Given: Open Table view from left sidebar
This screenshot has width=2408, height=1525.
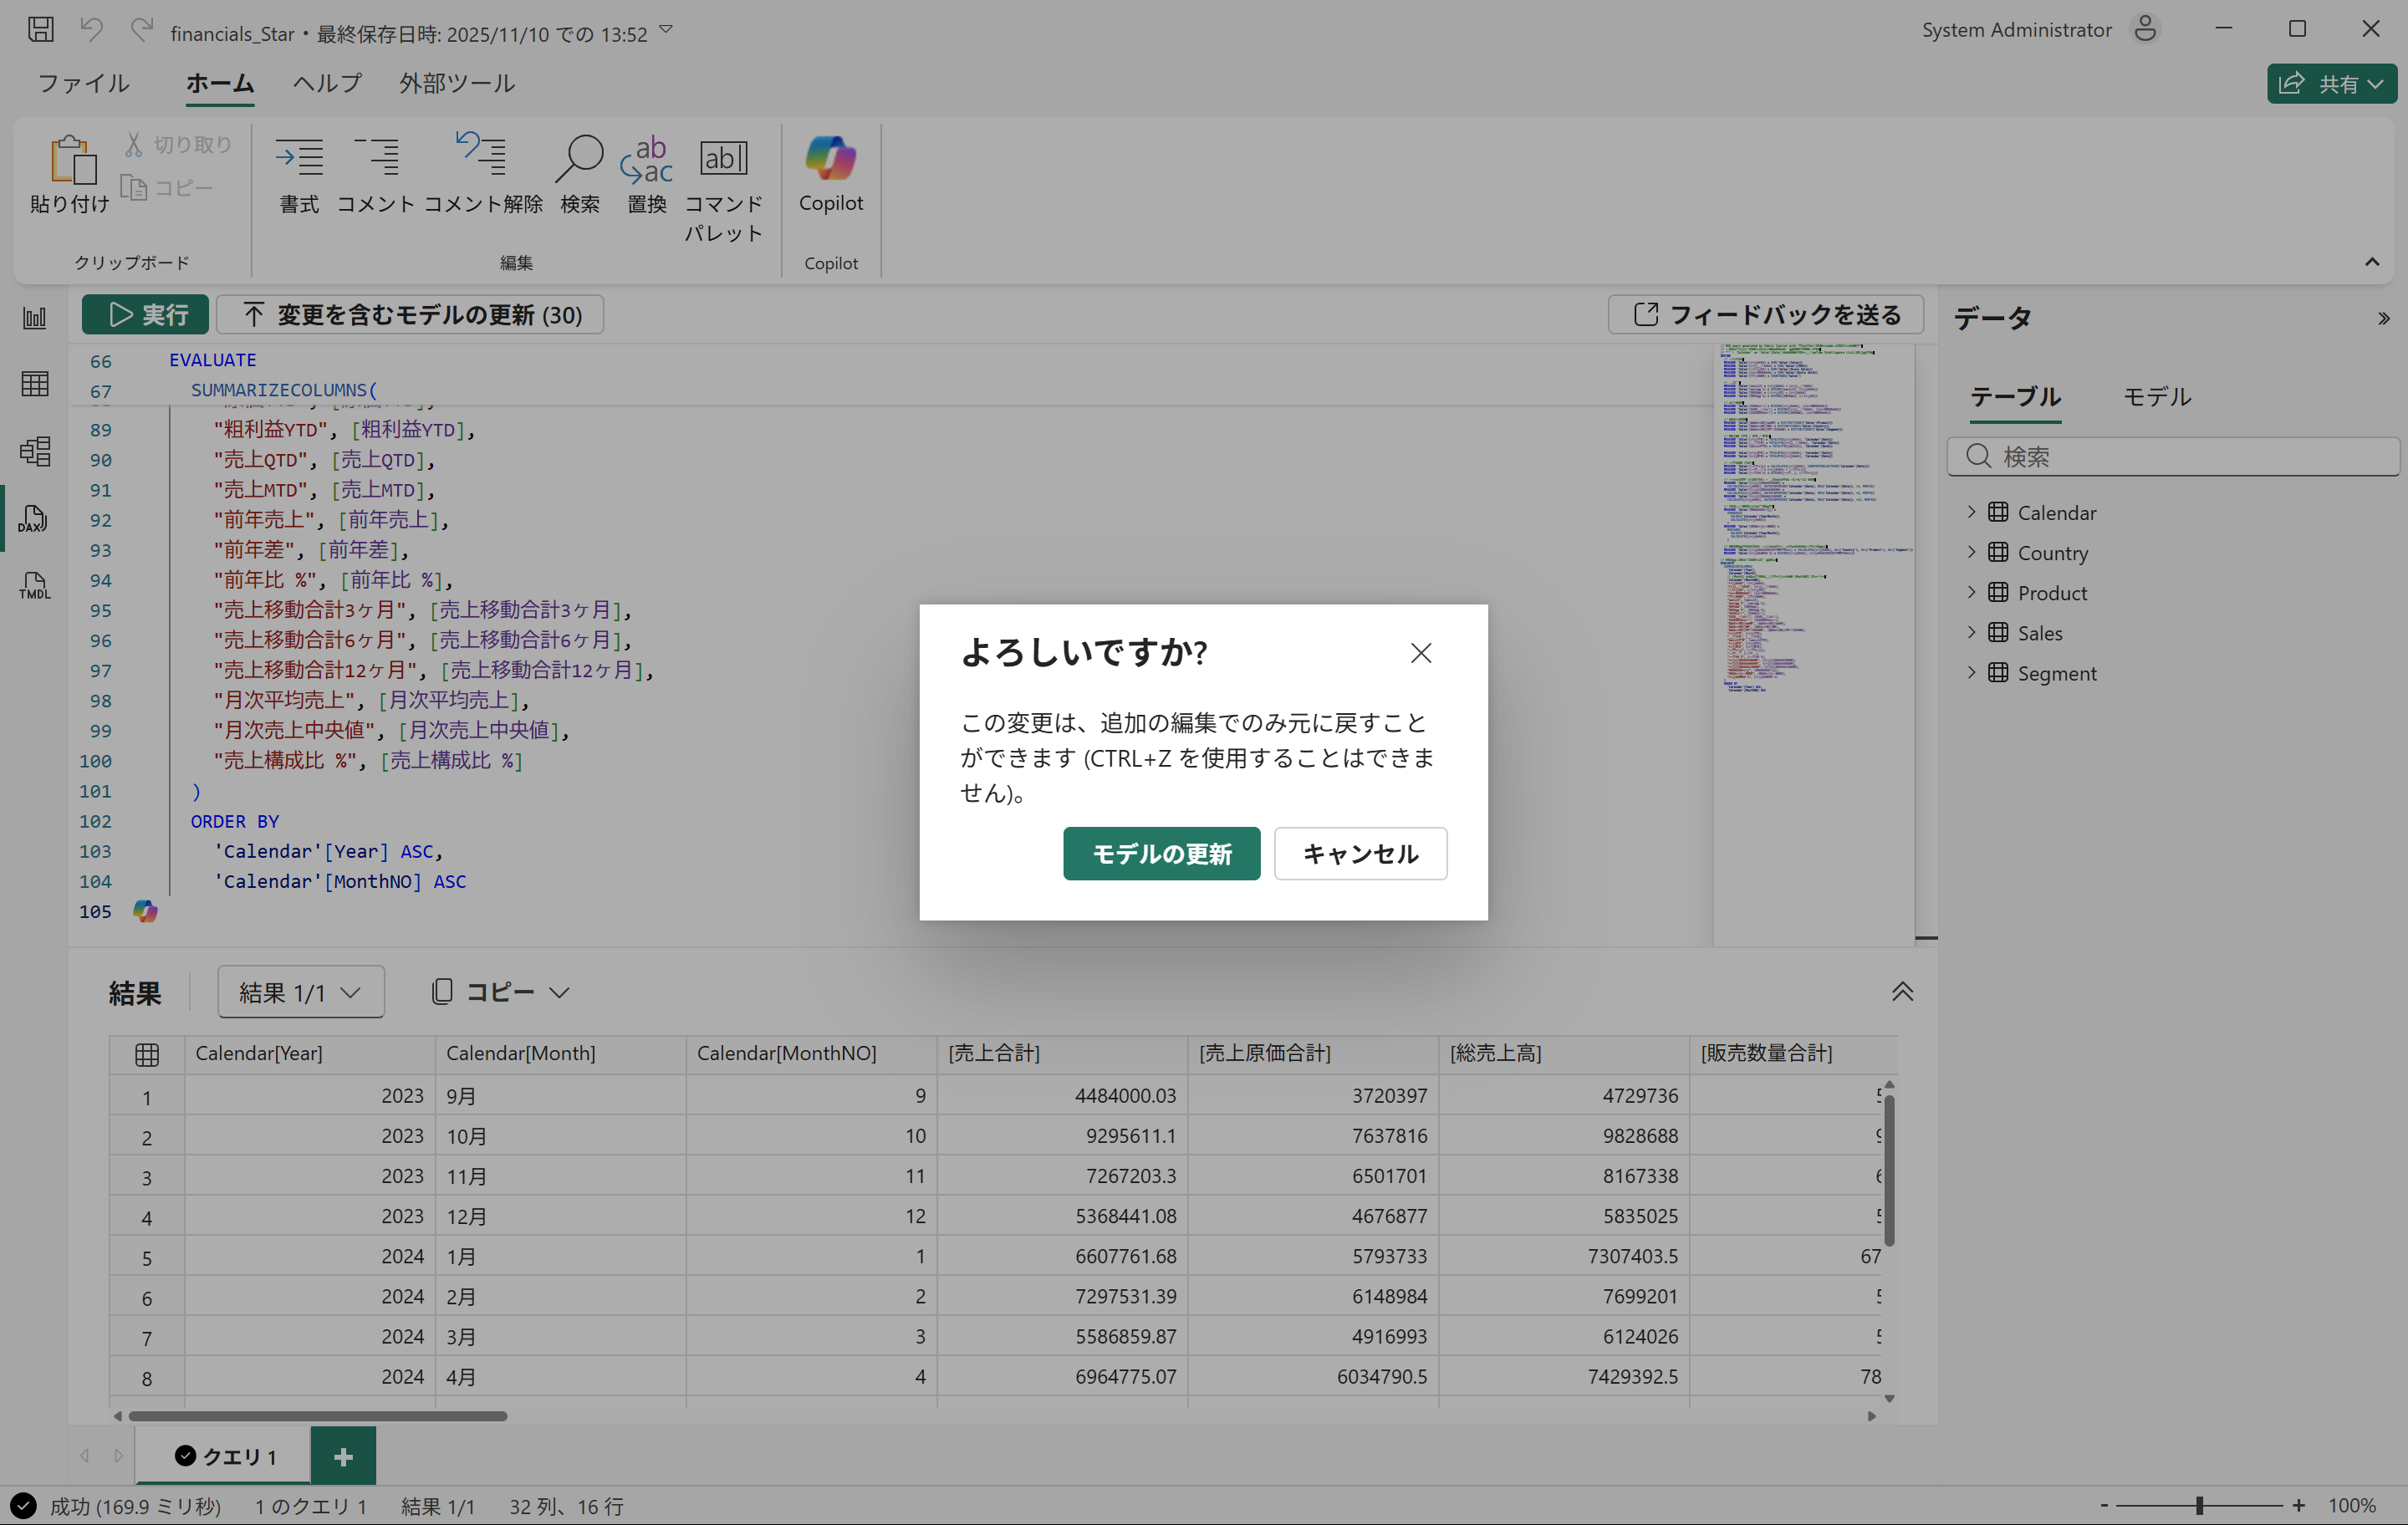Looking at the screenshot, I should pyautogui.click(x=34, y=384).
